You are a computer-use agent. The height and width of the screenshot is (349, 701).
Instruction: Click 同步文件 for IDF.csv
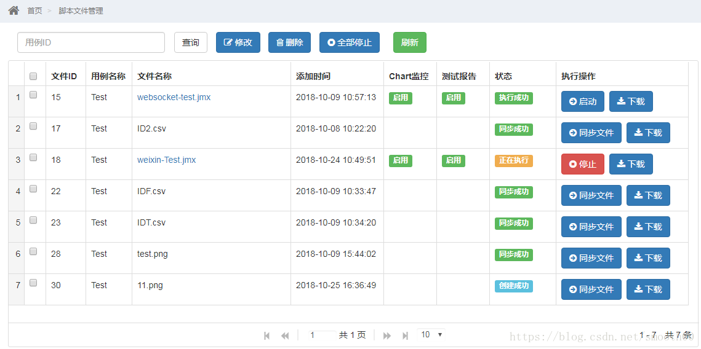pos(591,195)
